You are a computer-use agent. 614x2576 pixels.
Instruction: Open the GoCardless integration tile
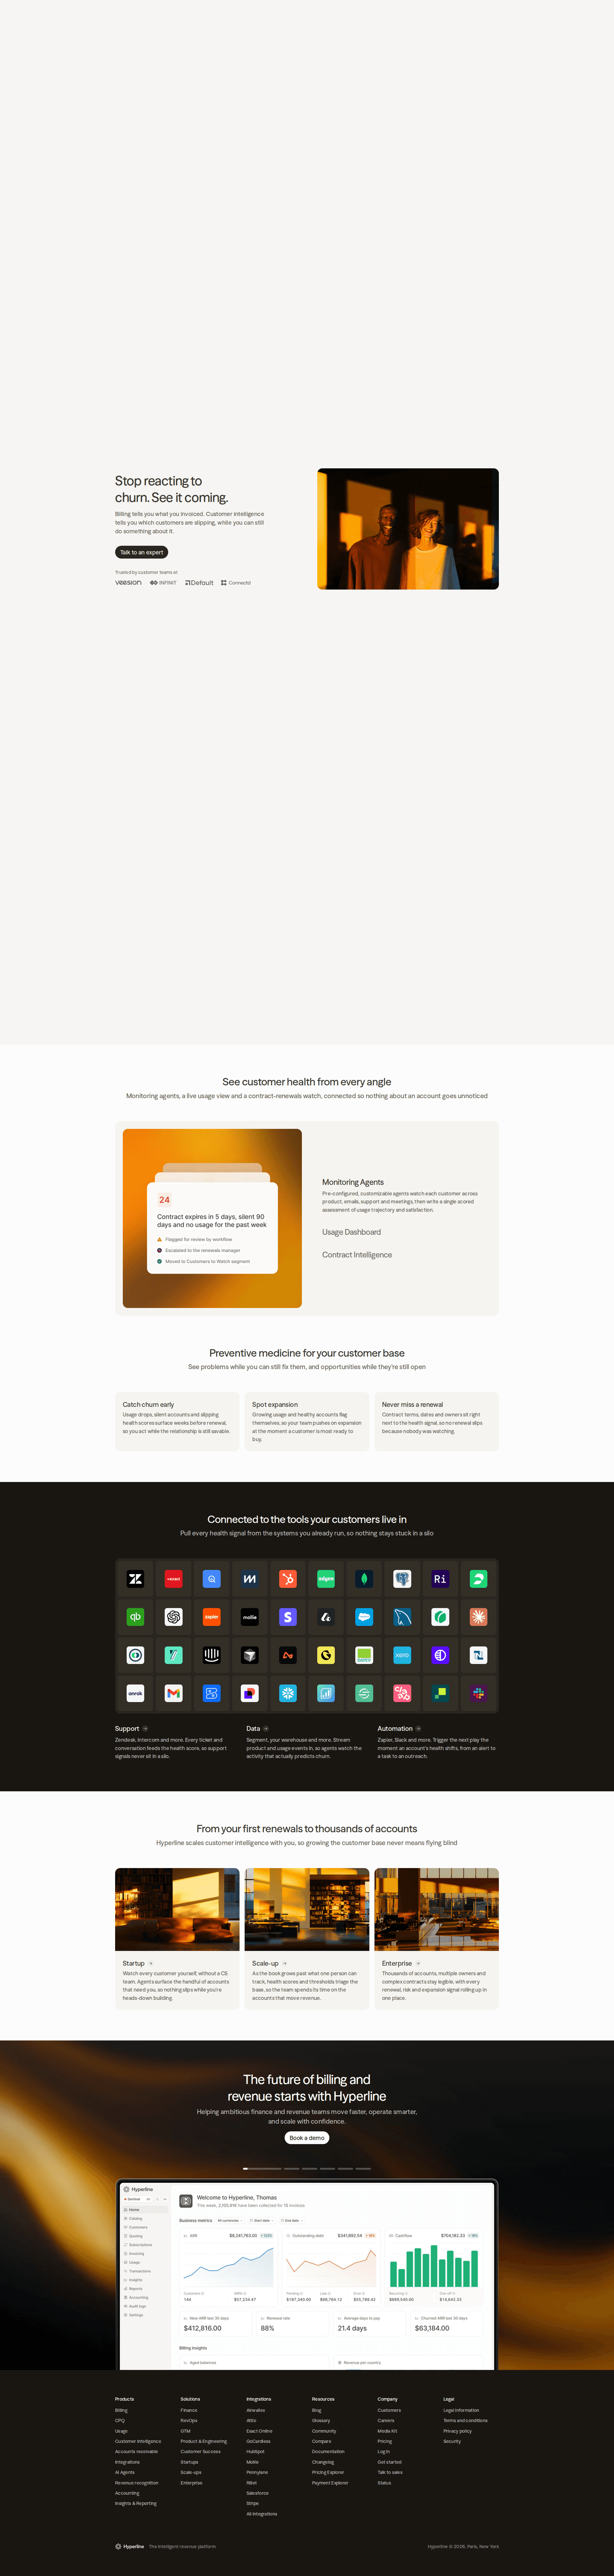(x=326, y=1655)
